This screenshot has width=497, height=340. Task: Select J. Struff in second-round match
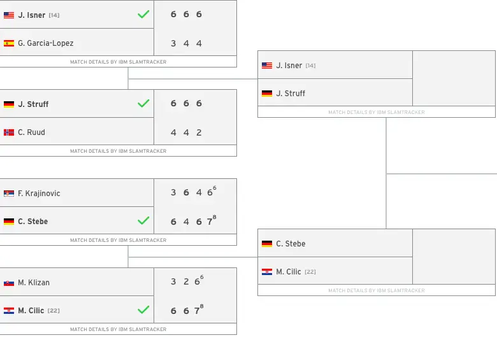click(291, 94)
